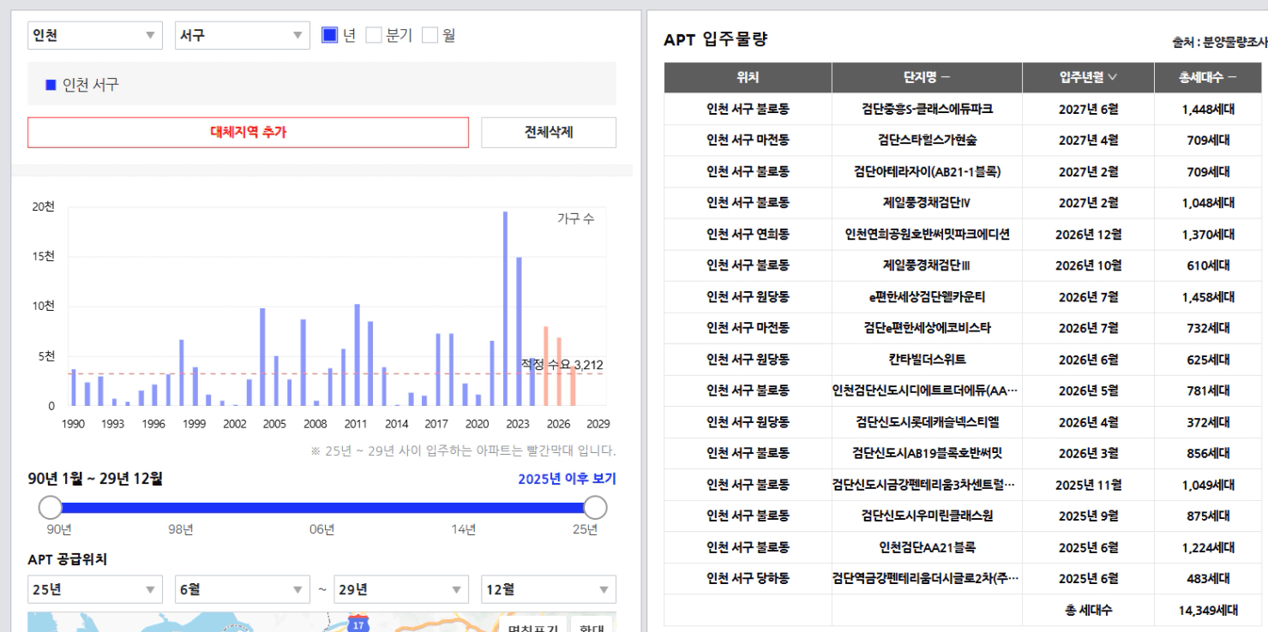This screenshot has width=1268, height=632.
Task: Click the 2027년 6월 move-in date
Action: point(1088,109)
